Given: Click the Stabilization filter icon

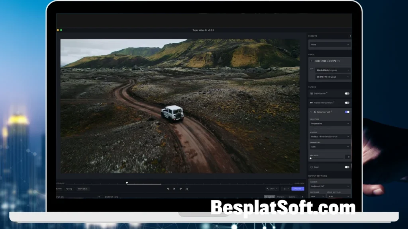Looking at the screenshot, I should pyautogui.click(x=311, y=93).
